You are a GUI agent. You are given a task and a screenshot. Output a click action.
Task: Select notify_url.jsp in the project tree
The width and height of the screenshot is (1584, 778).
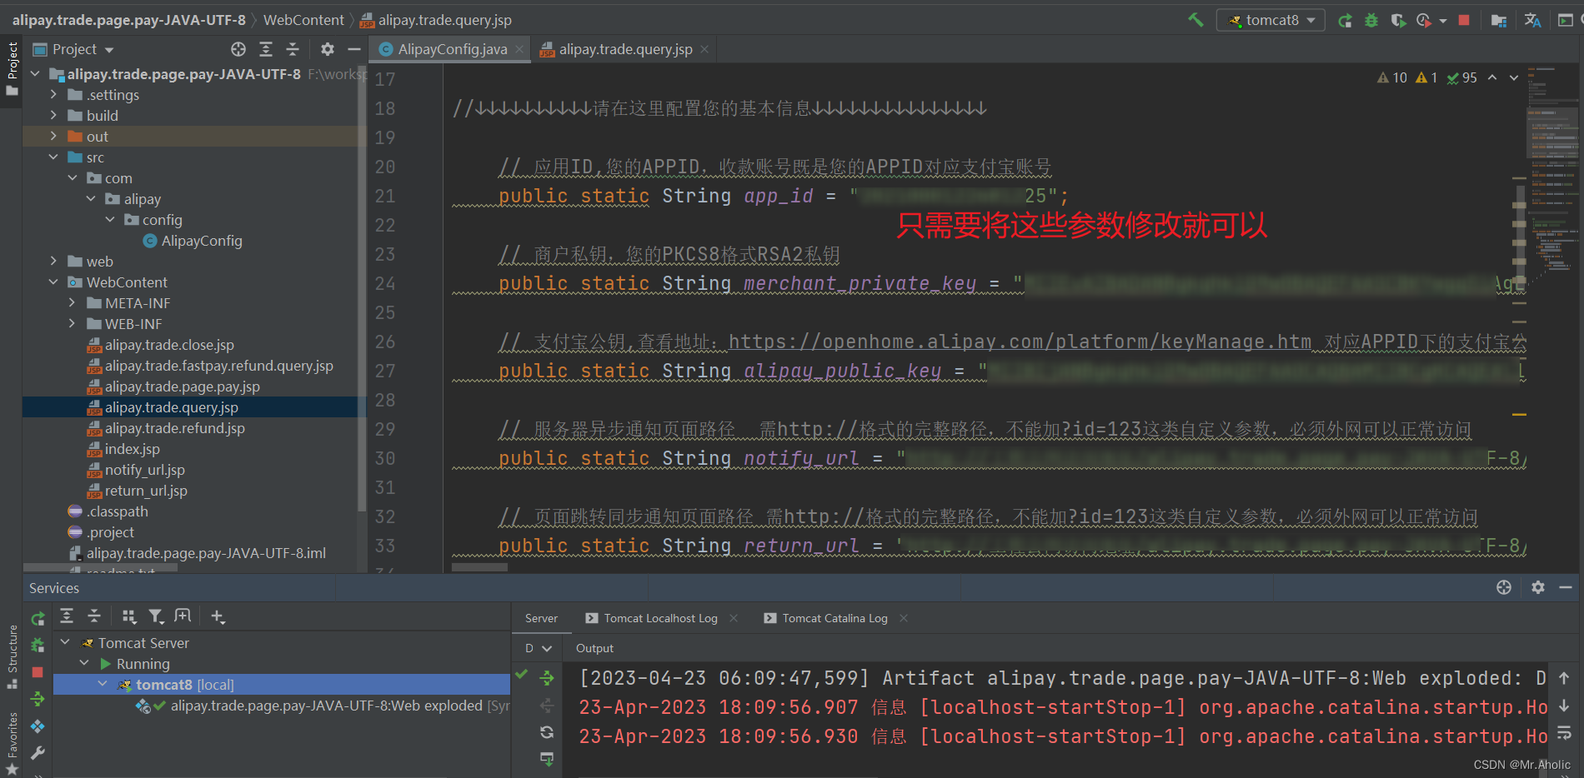pyautogui.click(x=144, y=470)
